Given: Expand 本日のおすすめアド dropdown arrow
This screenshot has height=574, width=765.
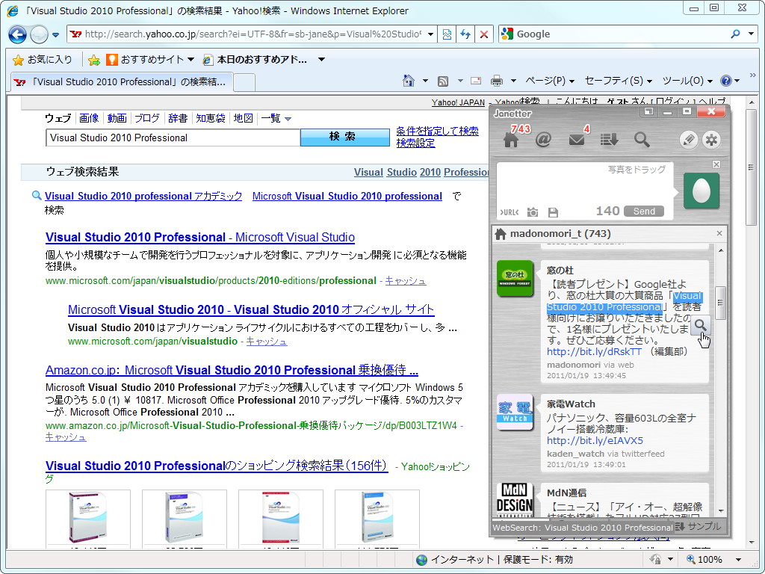Looking at the screenshot, I should point(321,60).
